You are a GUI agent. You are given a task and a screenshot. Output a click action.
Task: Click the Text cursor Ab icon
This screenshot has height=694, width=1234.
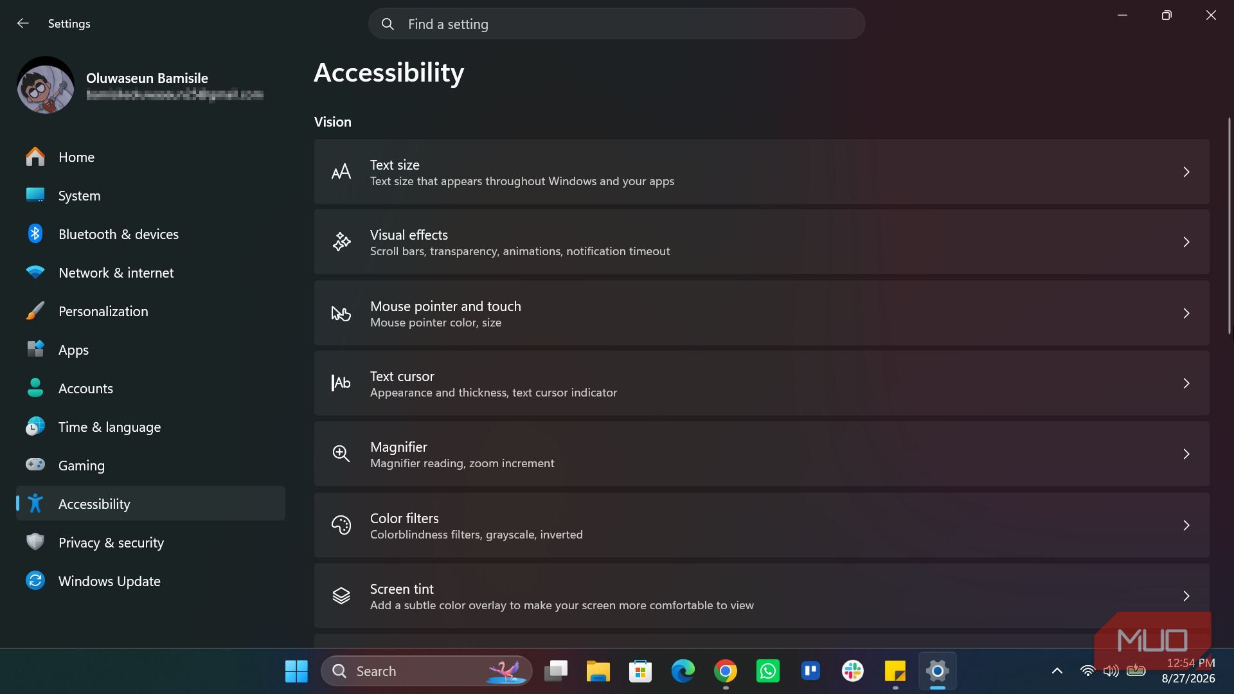tap(341, 383)
